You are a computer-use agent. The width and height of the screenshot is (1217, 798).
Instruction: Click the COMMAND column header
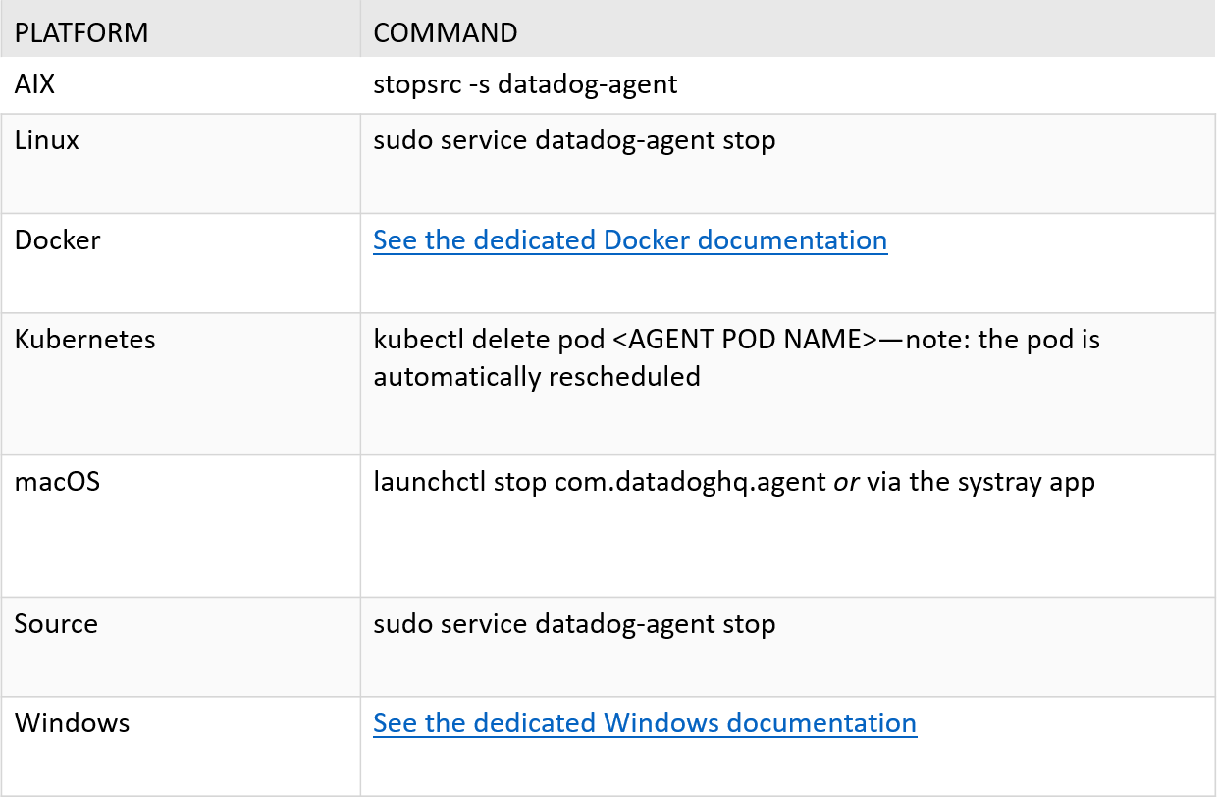(x=446, y=32)
